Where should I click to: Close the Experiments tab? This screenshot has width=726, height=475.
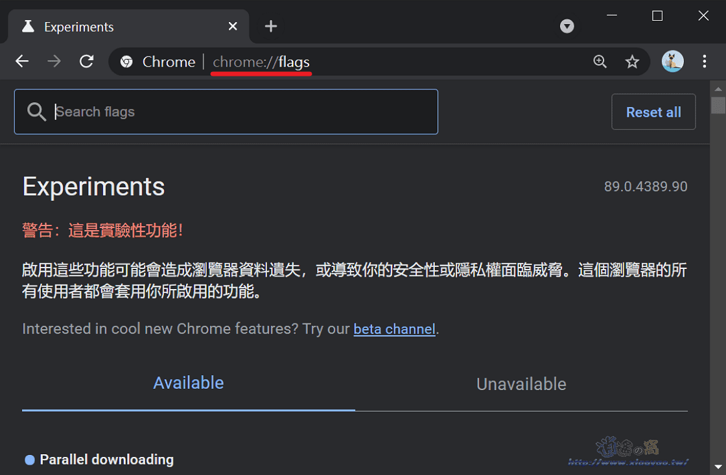pos(233,27)
